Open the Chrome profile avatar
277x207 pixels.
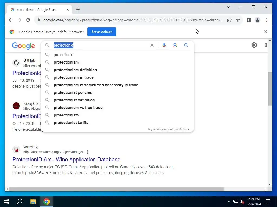pos(258,20)
